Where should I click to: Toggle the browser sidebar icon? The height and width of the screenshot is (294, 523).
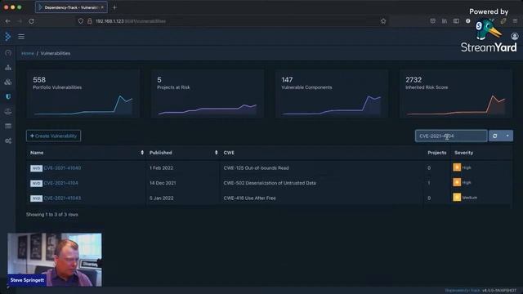click(456, 21)
